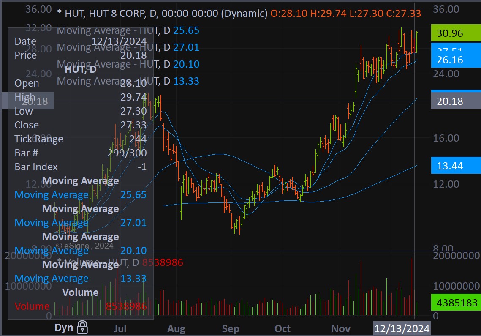Screen dimensions: 481x336
Task: Click the blue 13.44 moving average marker
Action: pos(456,166)
